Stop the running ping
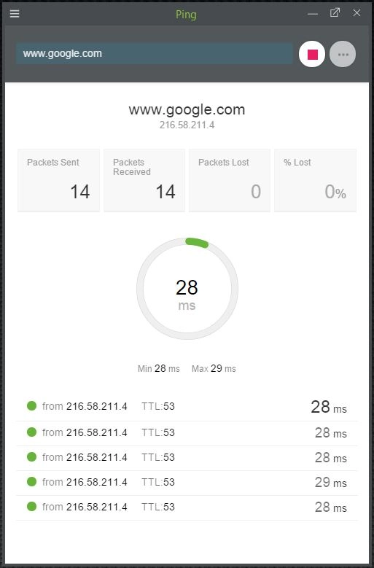The height and width of the screenshot is (568, 374). 312,55
